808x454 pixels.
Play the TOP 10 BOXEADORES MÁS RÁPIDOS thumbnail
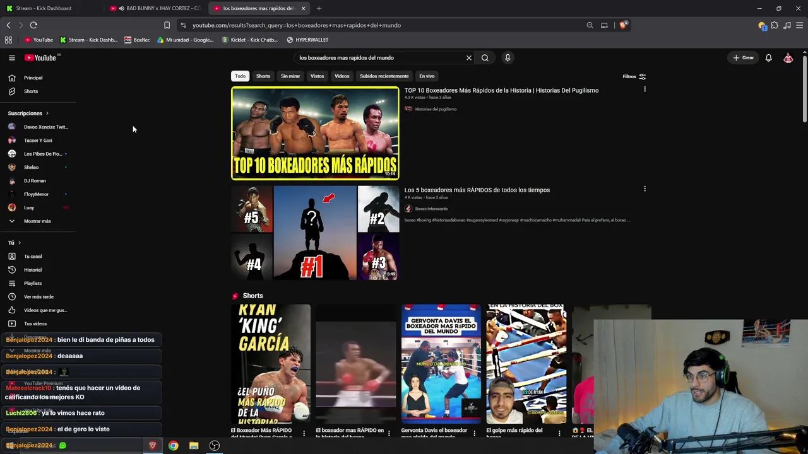pyautogui.click(x=315, y=133)
